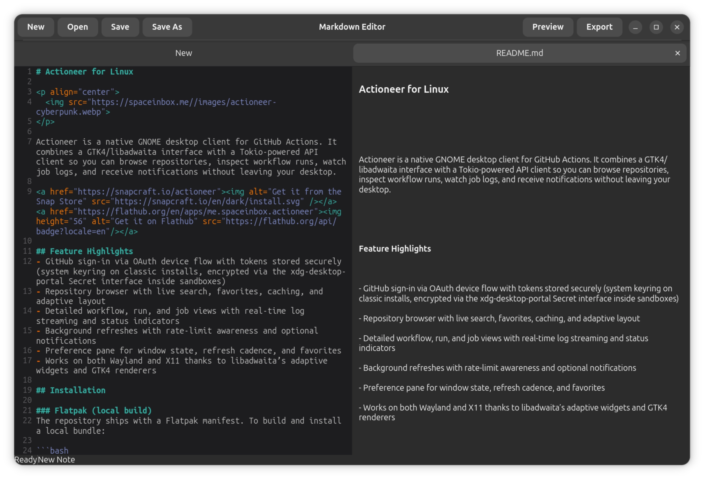The width and height of the screenshot is (704, 479).
Task: Place cursor on '# Actioneer for Linux' line
Action: (x=84, y=72)
